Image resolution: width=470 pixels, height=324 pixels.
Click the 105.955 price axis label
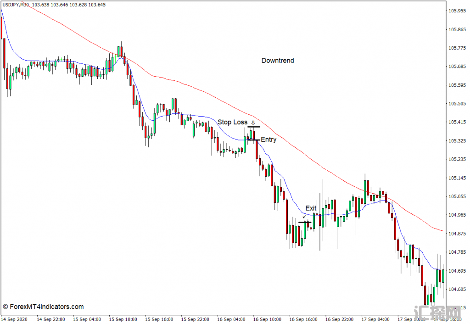pyautogui.click(x=458, y=11)
